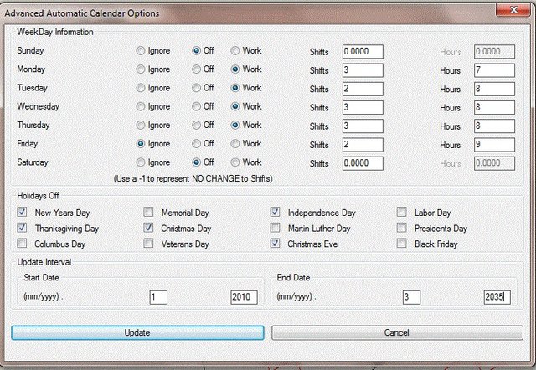
Task: Click End Date month field
Action: click(x=411, y=297)
